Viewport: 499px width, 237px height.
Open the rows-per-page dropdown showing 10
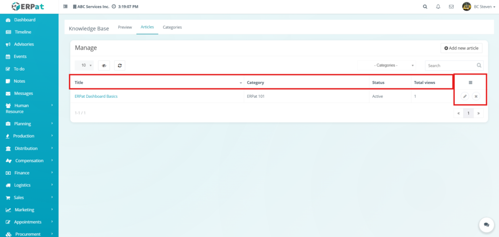86,65
